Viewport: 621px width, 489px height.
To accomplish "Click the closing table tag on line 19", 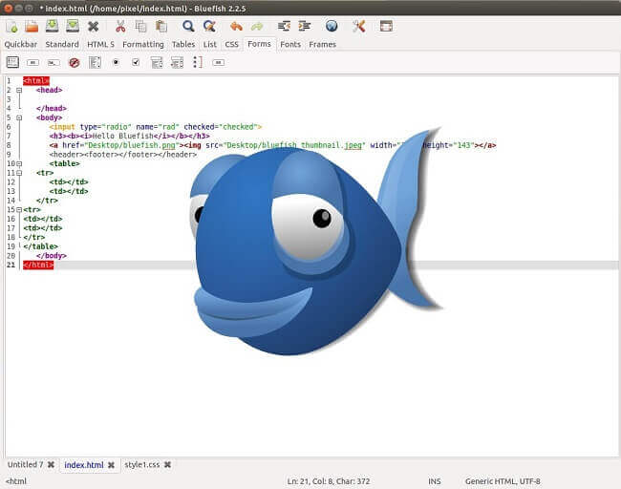I will click(x=40, y=246).
